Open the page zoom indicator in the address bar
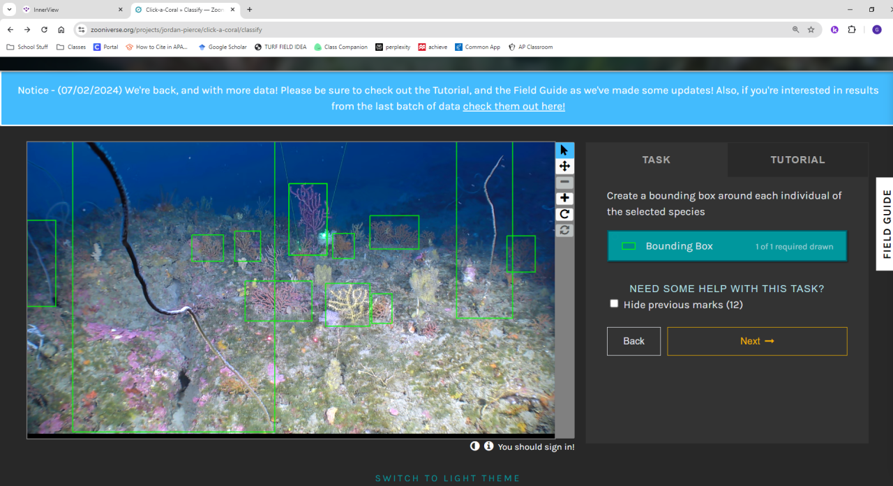Screen dimensions: 893x486 pyautogui.click(x=796, y=30)
